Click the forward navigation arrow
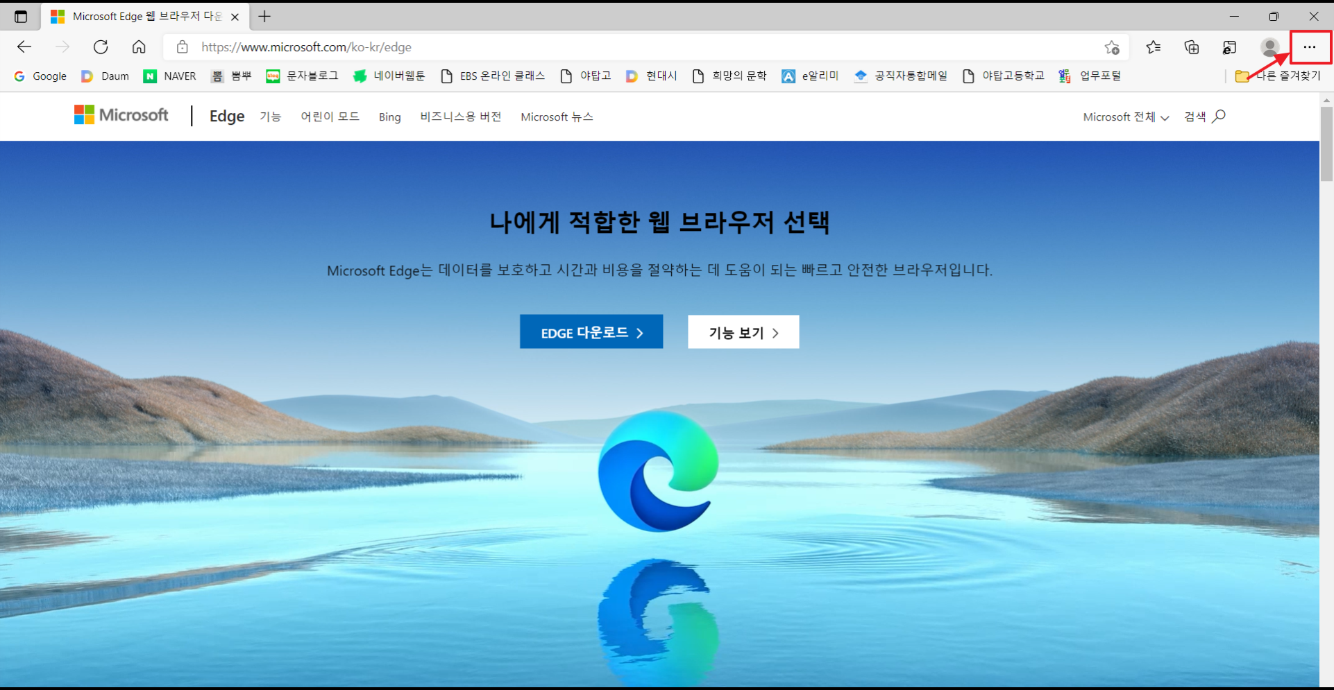The height and width of the screenshot is (690, 1334). tap(62, 47)
